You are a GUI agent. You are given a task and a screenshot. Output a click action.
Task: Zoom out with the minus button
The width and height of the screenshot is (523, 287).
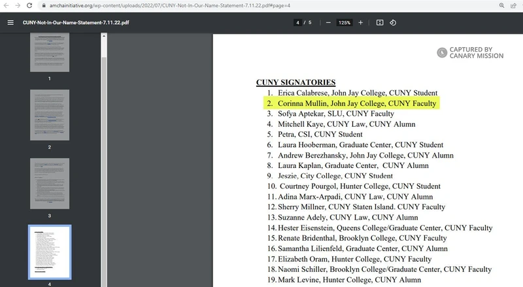pyautogui.click(x=328, y=22)
